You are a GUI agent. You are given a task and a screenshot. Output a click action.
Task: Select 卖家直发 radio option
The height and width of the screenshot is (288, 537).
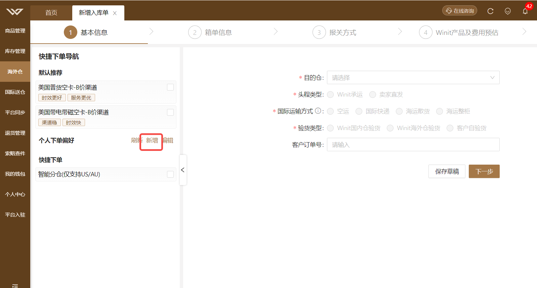[373, 95]
